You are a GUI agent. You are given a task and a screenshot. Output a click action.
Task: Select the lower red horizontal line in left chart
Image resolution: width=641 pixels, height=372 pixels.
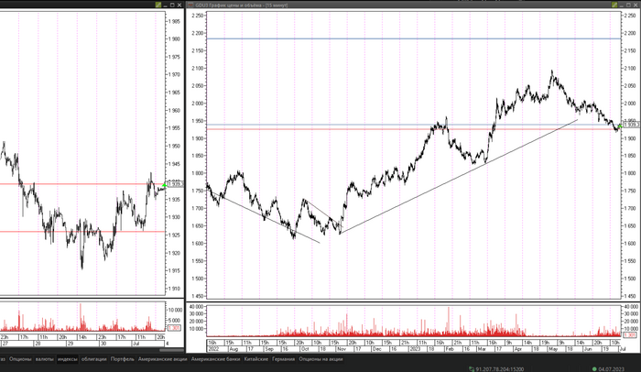point(81,232)
